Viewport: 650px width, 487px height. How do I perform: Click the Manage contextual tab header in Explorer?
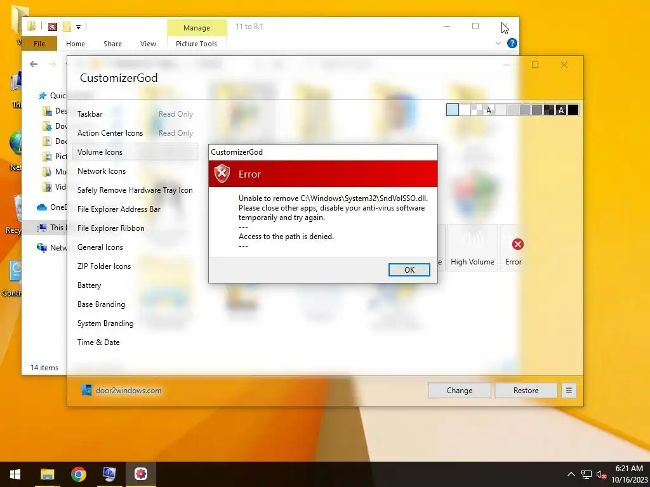coord(197,28)
